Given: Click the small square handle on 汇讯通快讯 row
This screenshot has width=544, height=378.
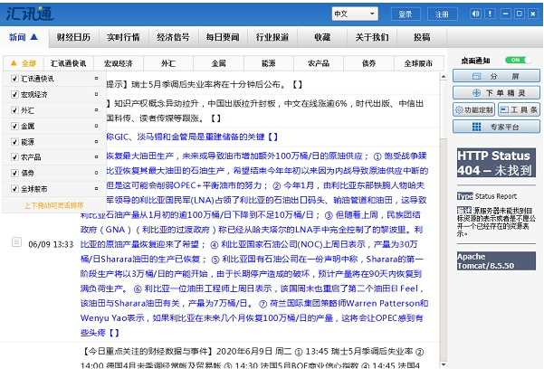Looking at the screenshot, I should (97, 79).
